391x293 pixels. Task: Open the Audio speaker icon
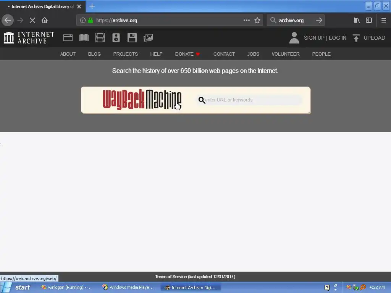(116, 38)
